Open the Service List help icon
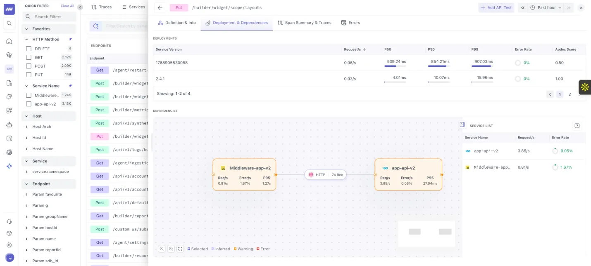 [x=577, y=126]
